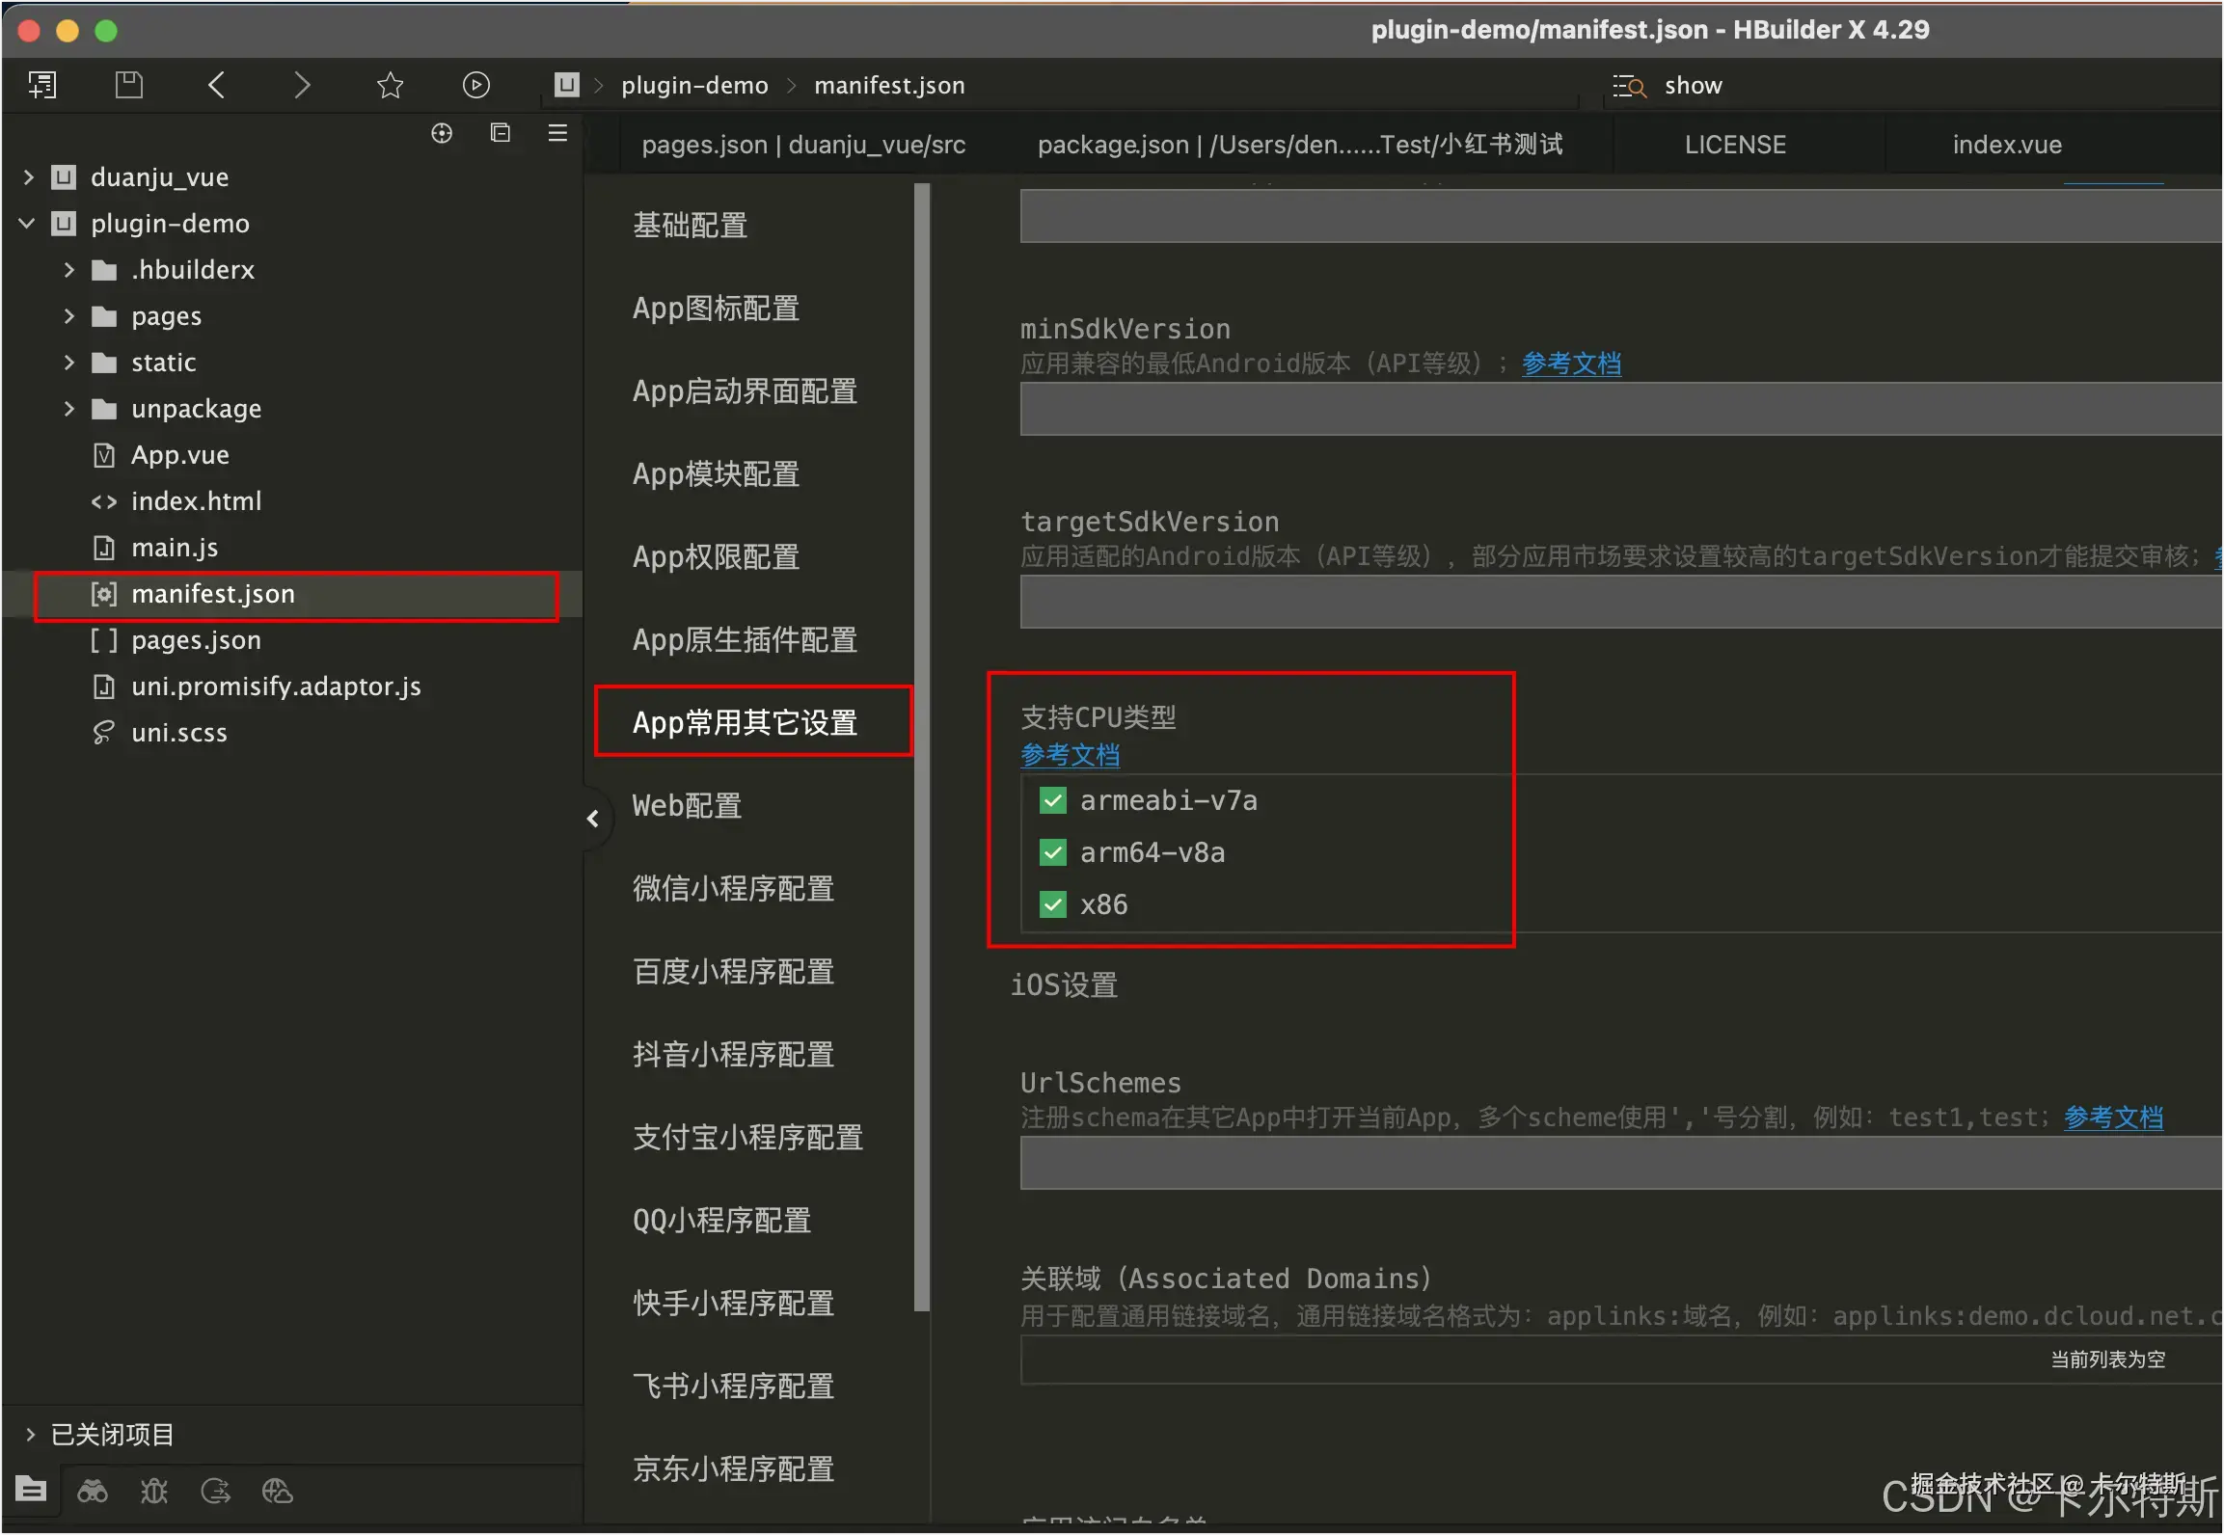Viewport: 2224px width, 1535px height.
Task: Click the collapse all projects icon
Action: pyautogui.click(x=500, y=133)
